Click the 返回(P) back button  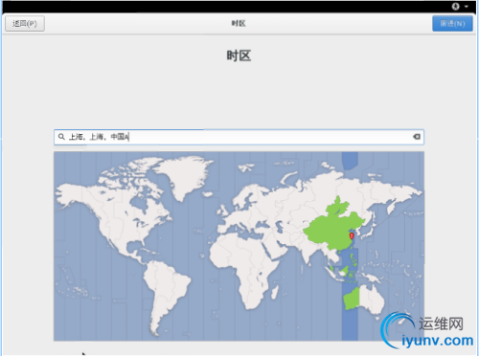click(25, 24)
